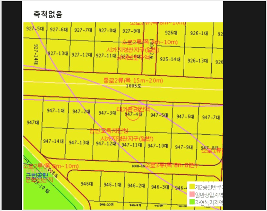This screenshot has width=267, height=211.
Task: Click the green 자연녹지지역 legend swatch
Action: [x=192, y=202]
